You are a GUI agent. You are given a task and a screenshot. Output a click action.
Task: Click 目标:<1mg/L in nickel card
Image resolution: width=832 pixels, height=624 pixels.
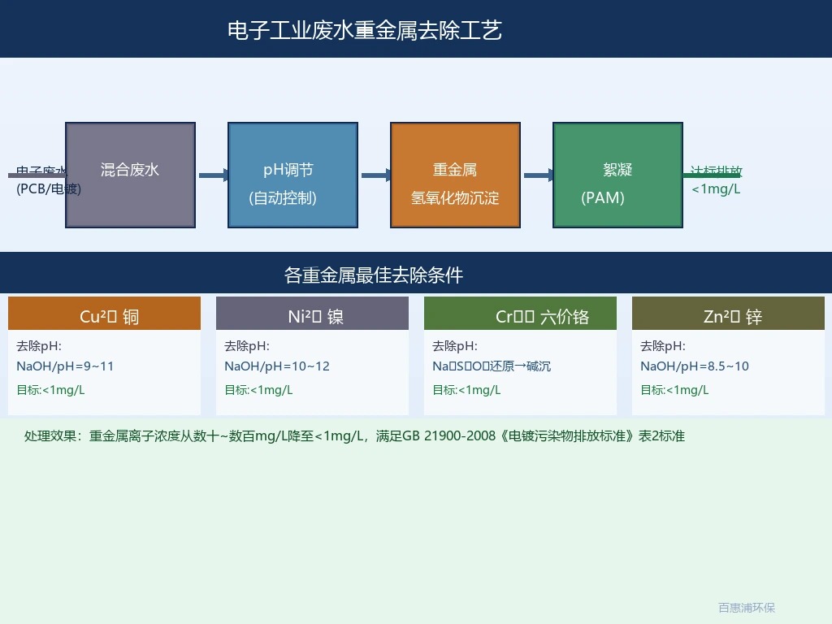coord(258,390)
